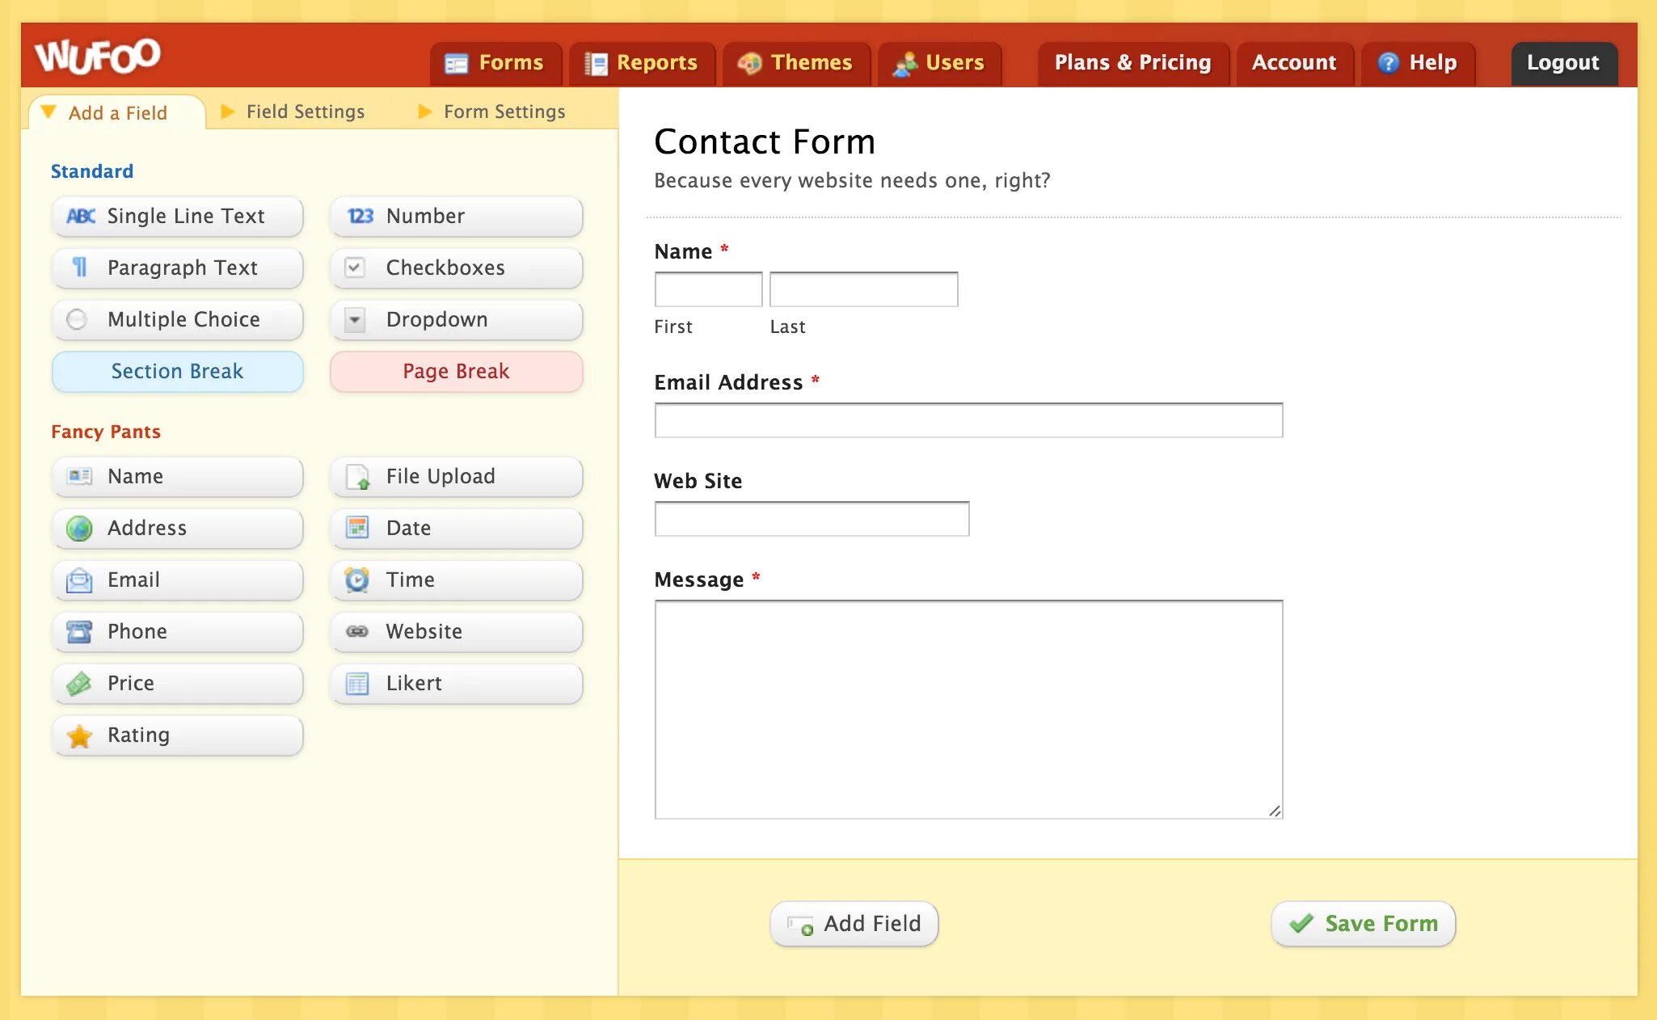Viewport: 1657px width, 1020px height.
Task: Click the radio icon on Multiple Choice
Action: [x=78, y=319]
